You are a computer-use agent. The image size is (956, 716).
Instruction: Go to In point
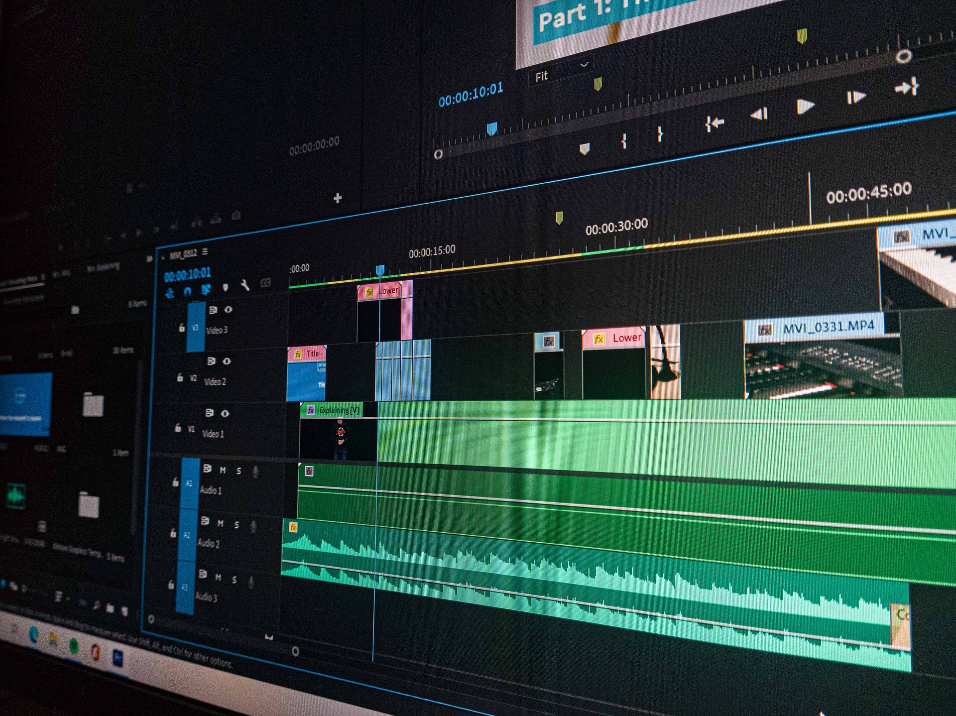pyautogui.click(x=714, y=123)
